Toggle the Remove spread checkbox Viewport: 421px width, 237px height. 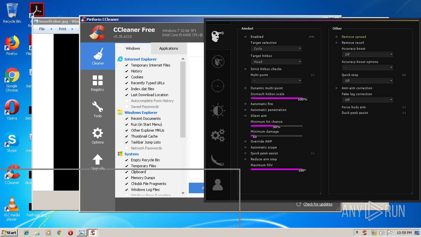click(x=336, y=37)
